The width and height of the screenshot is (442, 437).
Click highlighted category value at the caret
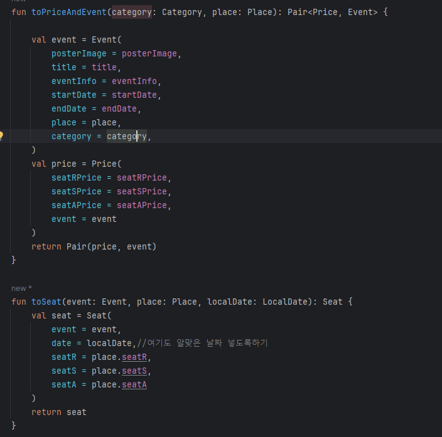point(127,136)
